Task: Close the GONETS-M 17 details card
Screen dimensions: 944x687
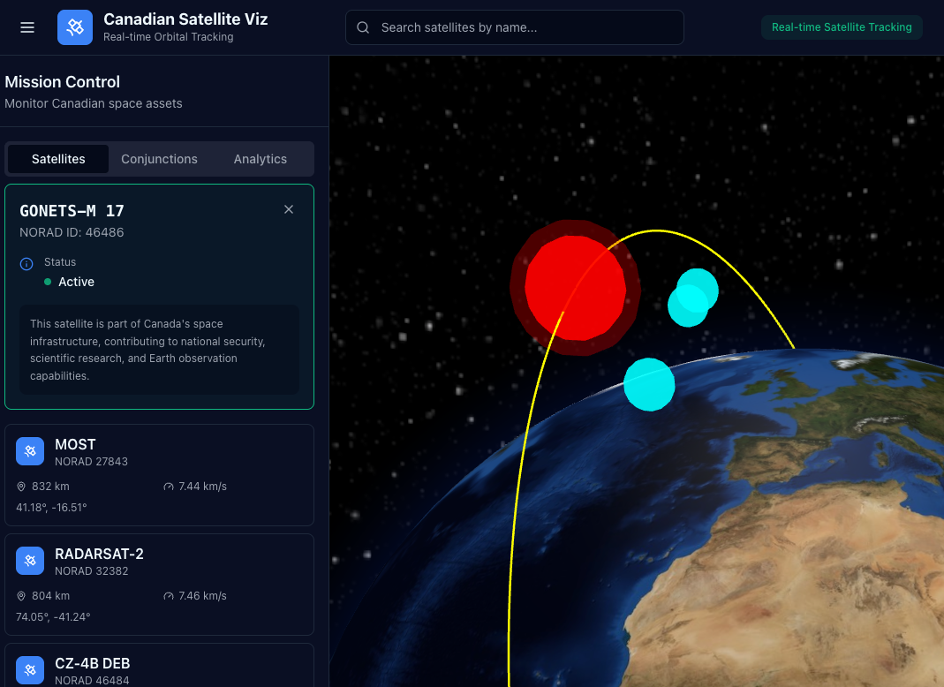Action: tap(289, 209)
